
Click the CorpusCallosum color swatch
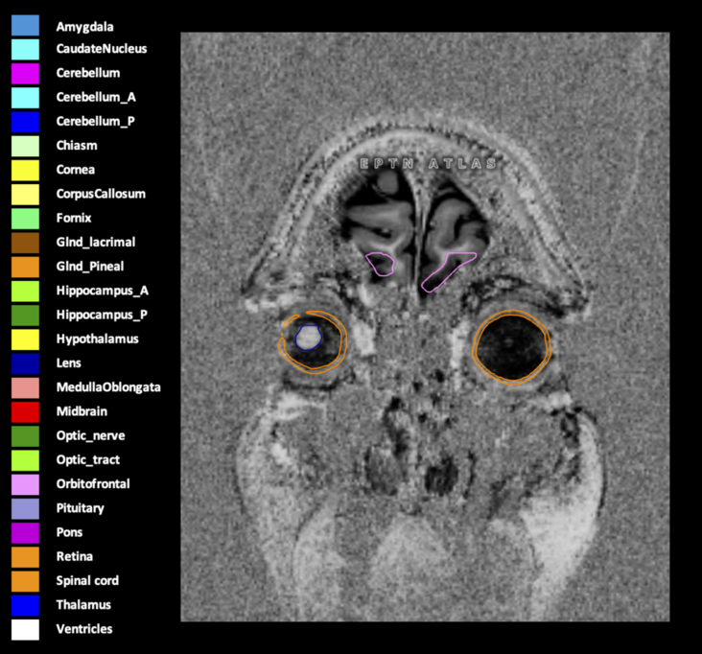pos(25,195)
